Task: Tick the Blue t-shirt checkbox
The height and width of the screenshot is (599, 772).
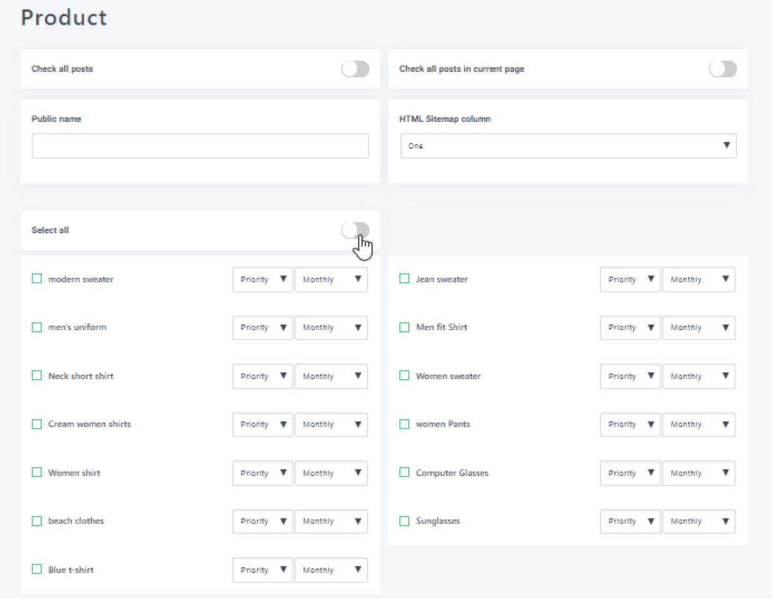Action: click(37, 569)
